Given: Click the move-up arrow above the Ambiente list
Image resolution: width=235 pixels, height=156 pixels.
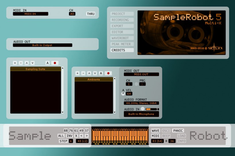Looking at the screenshot, I should tap(89, 73).
